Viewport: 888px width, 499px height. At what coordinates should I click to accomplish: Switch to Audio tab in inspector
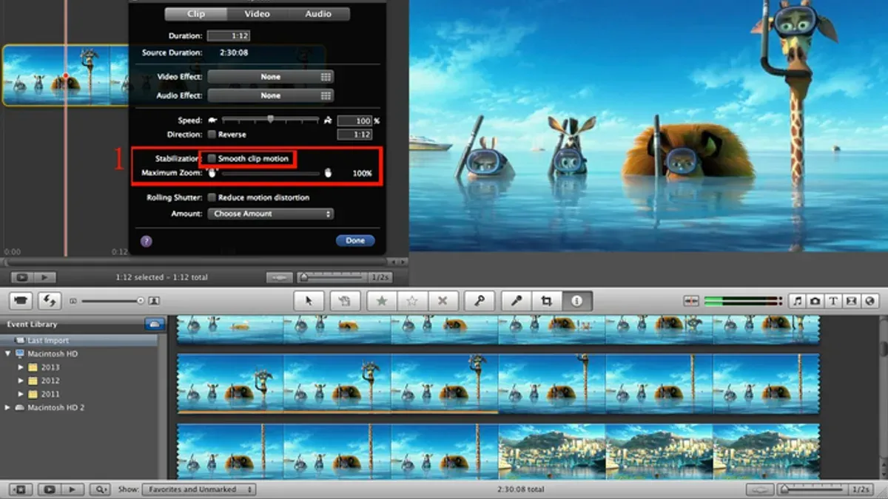319,14
